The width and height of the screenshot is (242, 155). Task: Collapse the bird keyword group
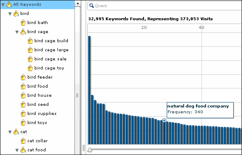pyautogui.click(x=10, y=14)
